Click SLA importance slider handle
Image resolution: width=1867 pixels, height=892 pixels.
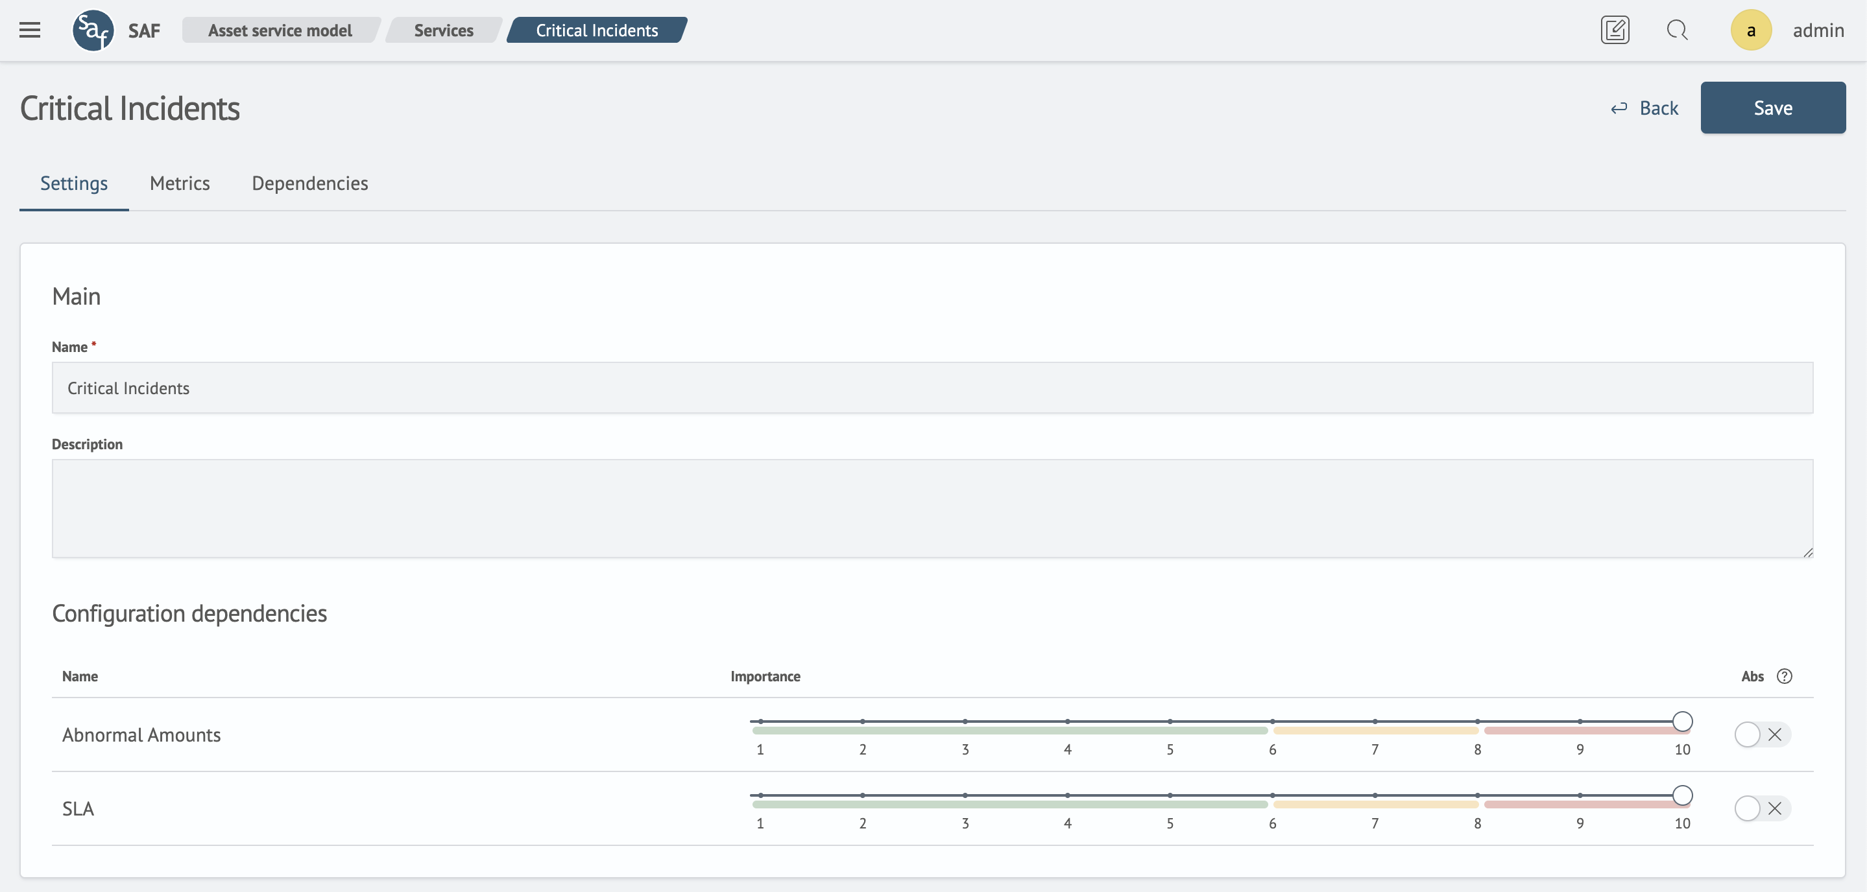(x=1682, y=795)
